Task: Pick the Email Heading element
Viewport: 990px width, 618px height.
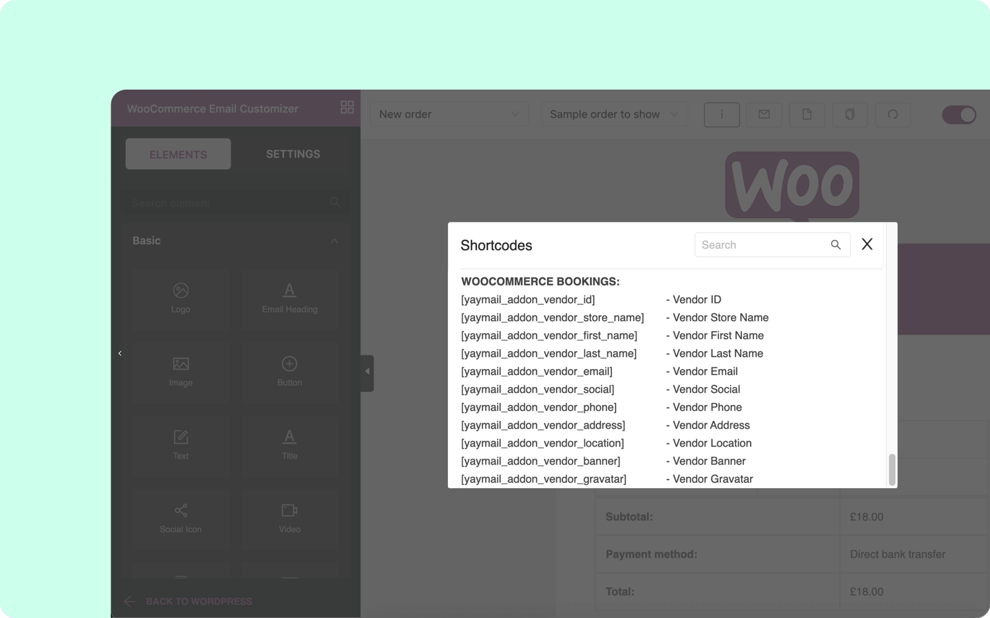Action: (x=290, y=298)
